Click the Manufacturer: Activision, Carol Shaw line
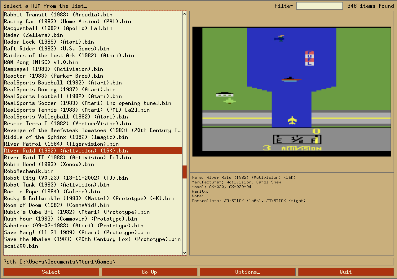This screenshot has width=397, height=279. [x=236, y=182]
